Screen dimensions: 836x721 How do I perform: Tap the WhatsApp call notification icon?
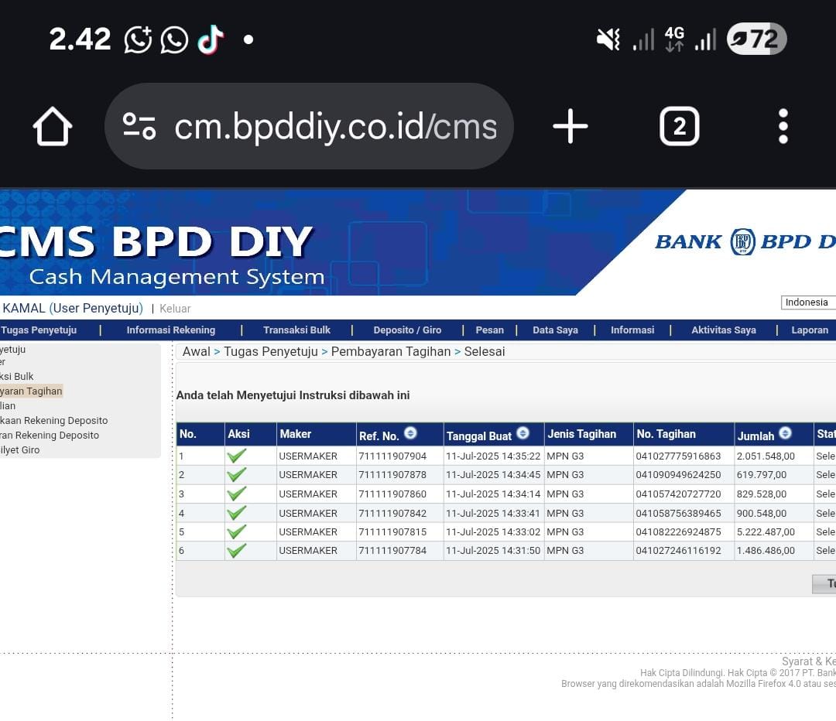tap(138, 39)
